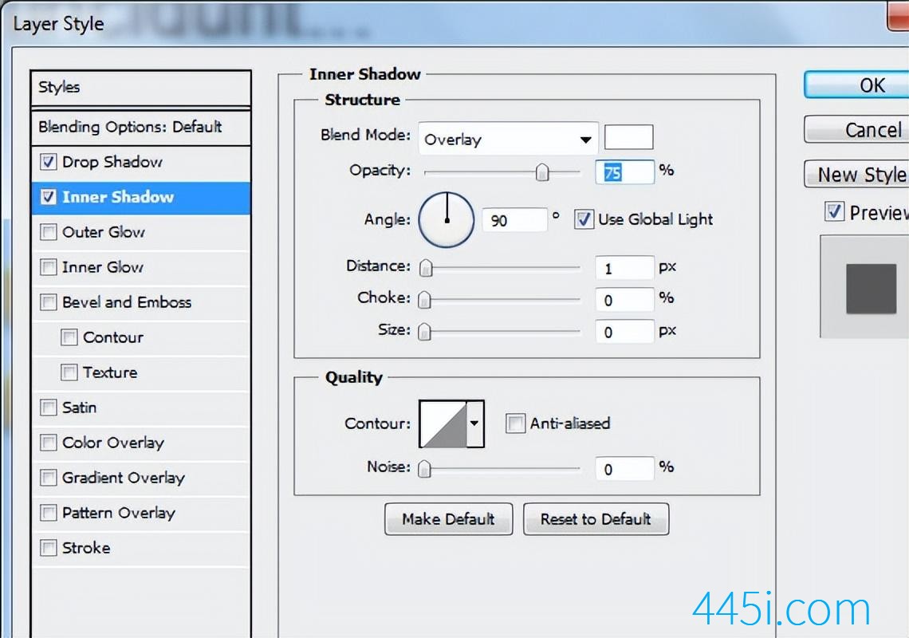The height and width of the screenshot is (638, 909).
Task: Focus the Size value field
Action: pos(625,333)
